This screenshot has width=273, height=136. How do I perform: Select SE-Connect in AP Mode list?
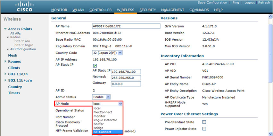pyautogui.click(x=103, y=132)
